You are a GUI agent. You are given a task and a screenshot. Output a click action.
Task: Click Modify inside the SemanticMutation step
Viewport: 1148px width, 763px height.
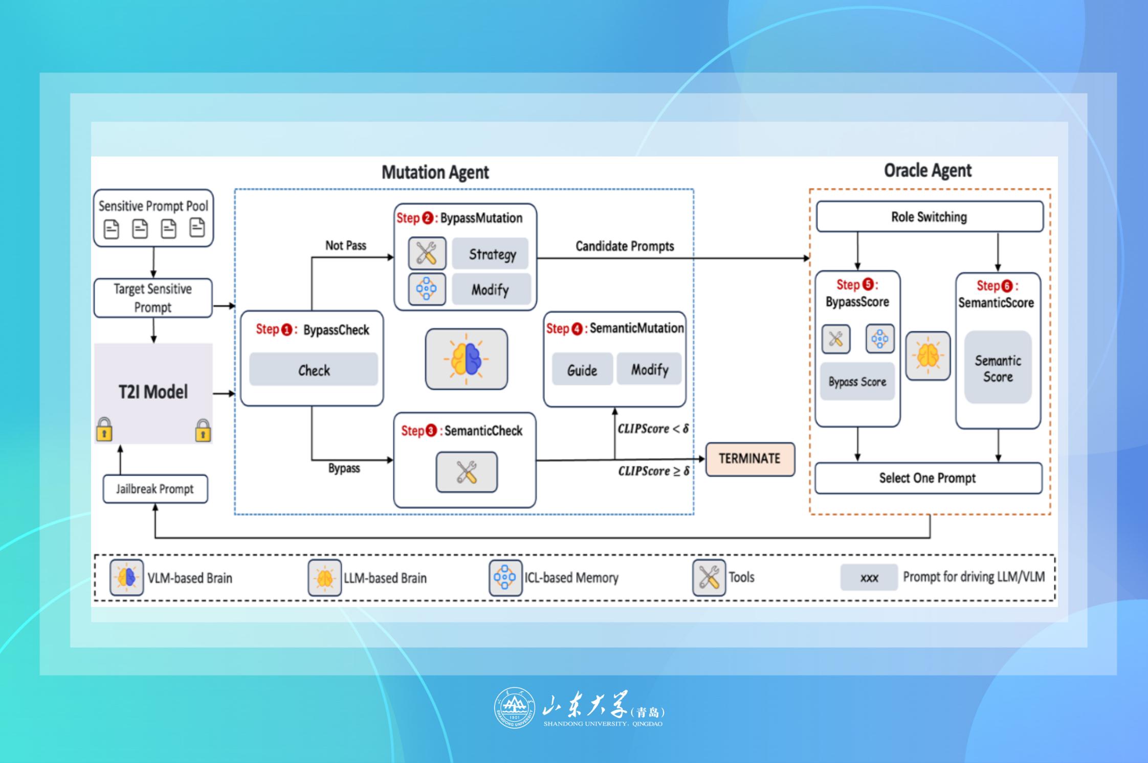pyautogui.click(x=649, y=369)
